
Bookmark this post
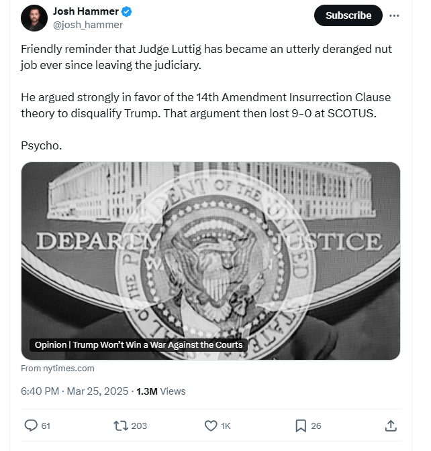coord(301,426)
